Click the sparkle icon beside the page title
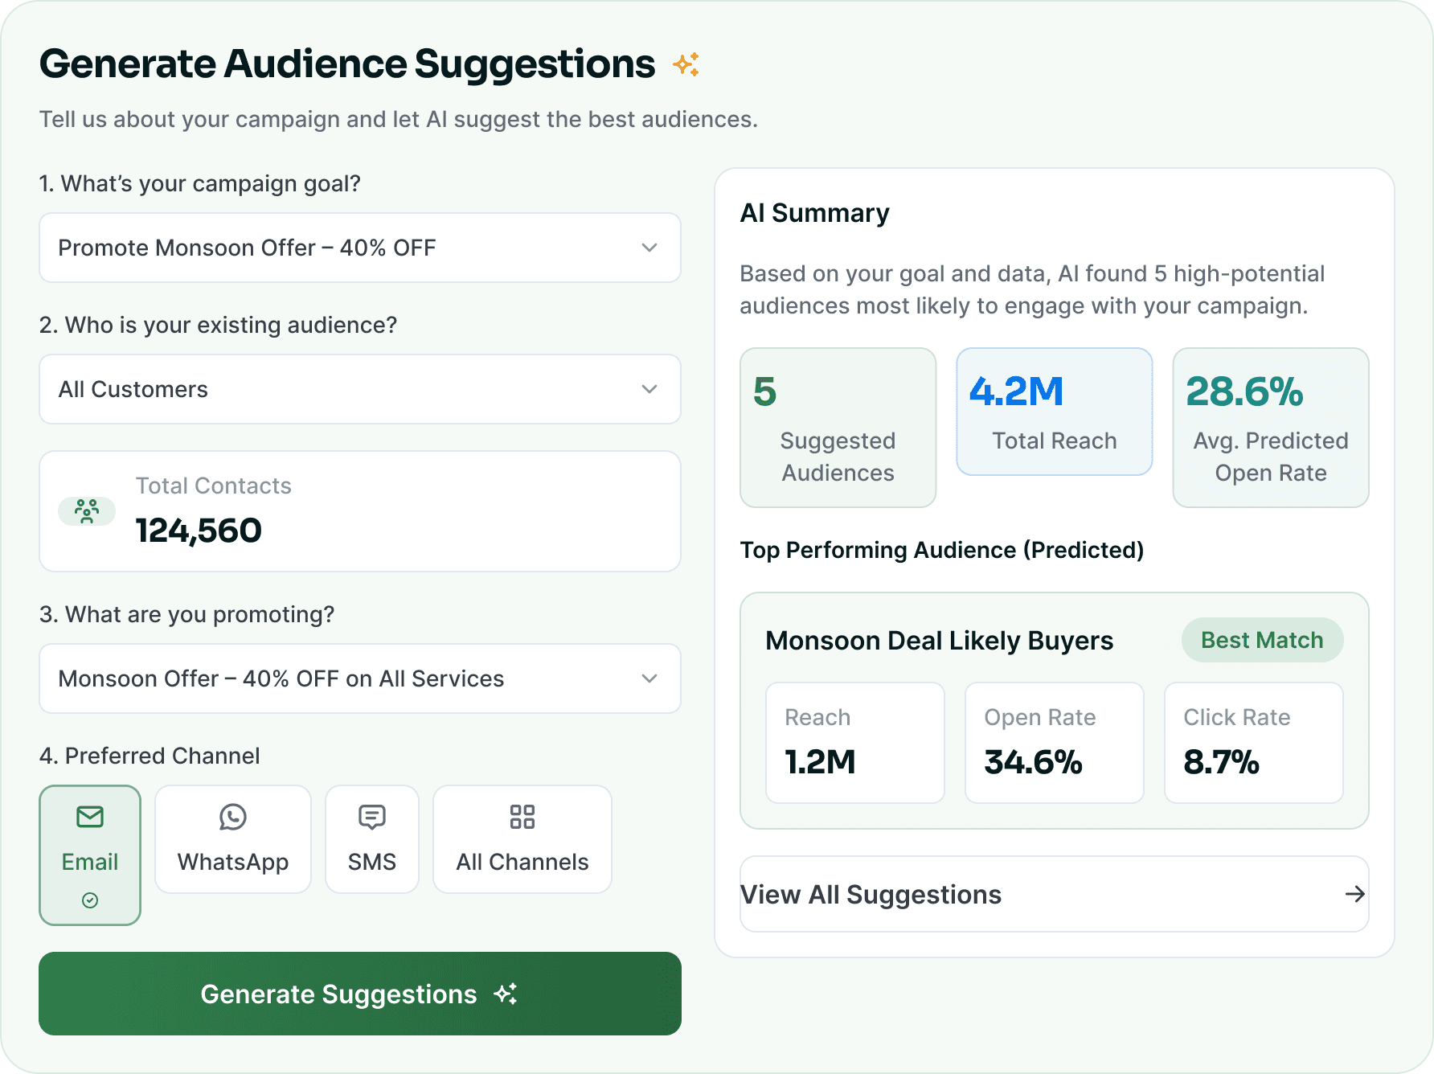Image resolution: width=1434 pixels, height=1074 pixels. pyautogui.click(x=686, y=64)
